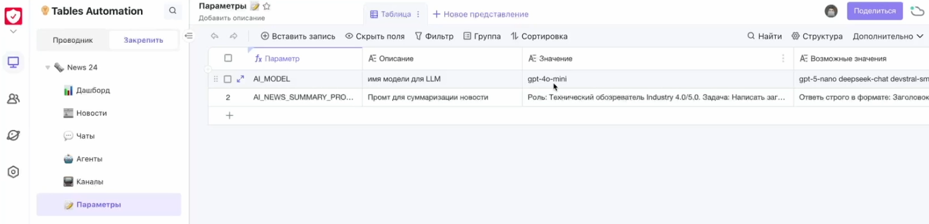929x224 pixels.
Task: Open the cloud sync icon top right
Action: pos(917,11)
